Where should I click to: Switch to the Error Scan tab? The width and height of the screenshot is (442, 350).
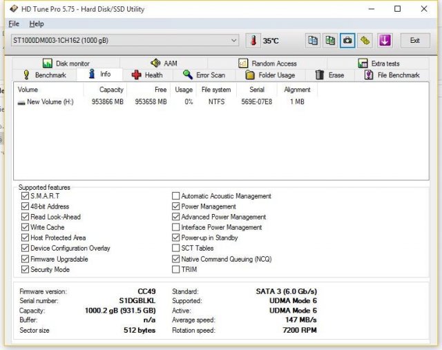204,75
